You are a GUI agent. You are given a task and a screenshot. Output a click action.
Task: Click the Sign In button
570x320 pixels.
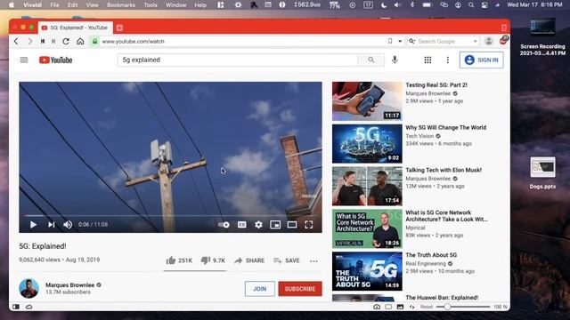pyautogui.click(x=481, y=60)
